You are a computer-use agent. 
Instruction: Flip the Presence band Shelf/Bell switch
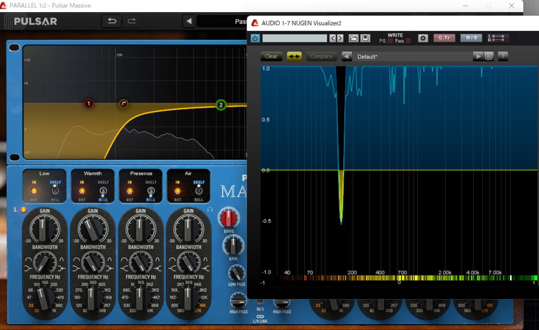pos(151,191)
